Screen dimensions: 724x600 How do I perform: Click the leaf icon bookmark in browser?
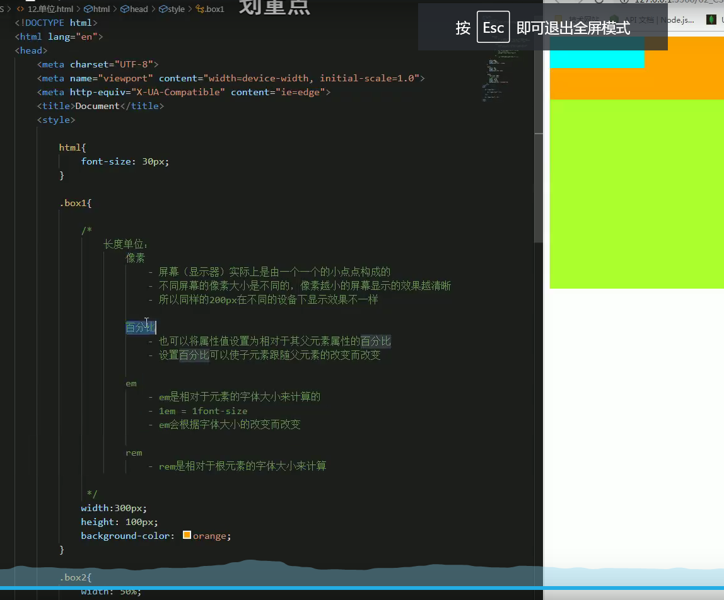711,20
